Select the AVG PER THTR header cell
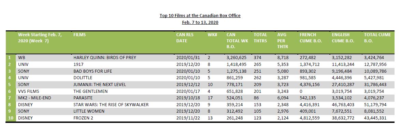This screenshot has height=128, width=400. [282, 41]
